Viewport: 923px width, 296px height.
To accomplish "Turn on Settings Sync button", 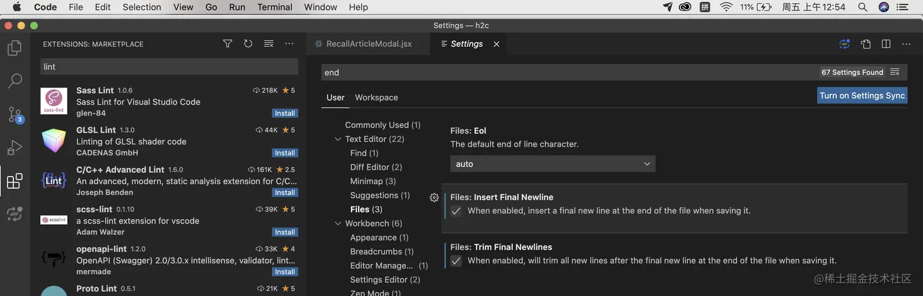I will (x=862, y=96).
